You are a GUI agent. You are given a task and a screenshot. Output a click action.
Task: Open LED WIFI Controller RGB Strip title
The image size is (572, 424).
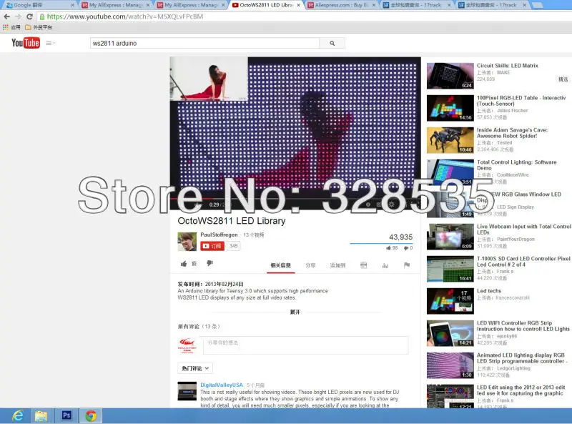523,326
